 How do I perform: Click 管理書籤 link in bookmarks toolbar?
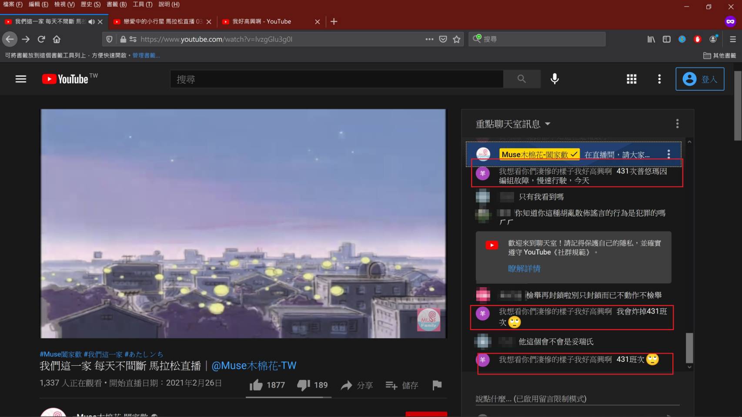(146, 55)
